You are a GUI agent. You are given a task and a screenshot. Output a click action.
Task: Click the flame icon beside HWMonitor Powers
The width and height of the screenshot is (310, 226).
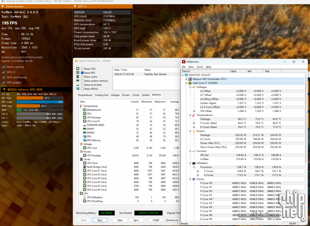[194, 131]
